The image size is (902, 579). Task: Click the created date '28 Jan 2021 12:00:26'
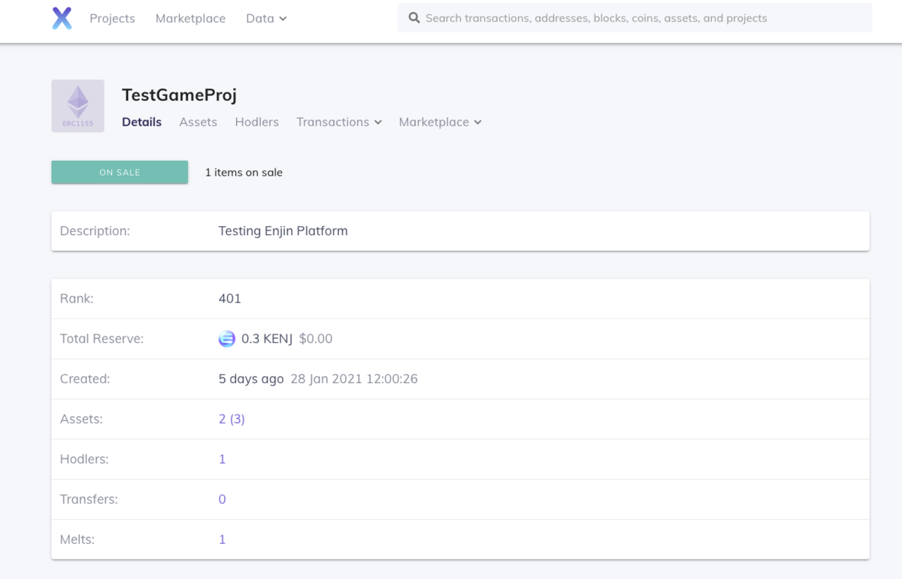[x=354, y=379]
